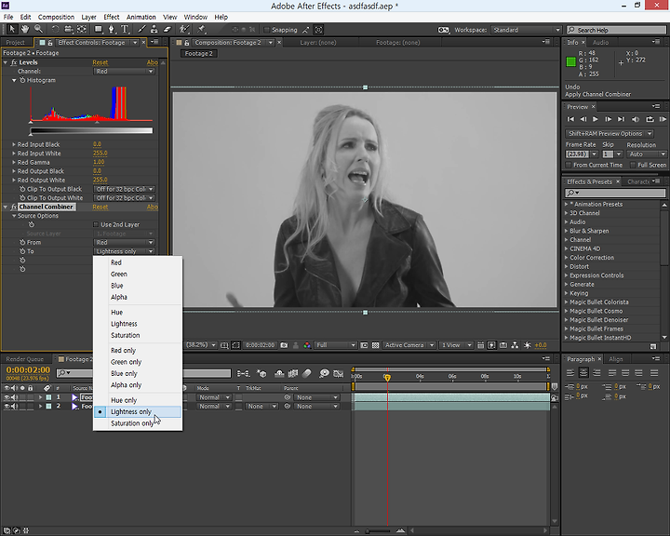Open the composition mini-flowchart icon

(243, 373)
